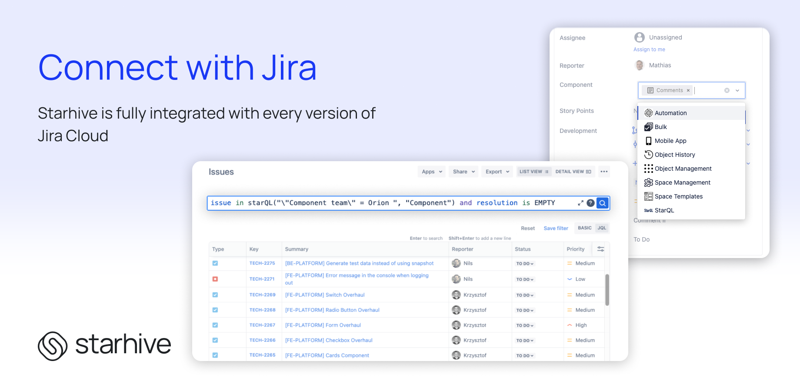
Task: Click the Unassigned assignee avatar
Action: pyautogui.click(x=640, y=37)
